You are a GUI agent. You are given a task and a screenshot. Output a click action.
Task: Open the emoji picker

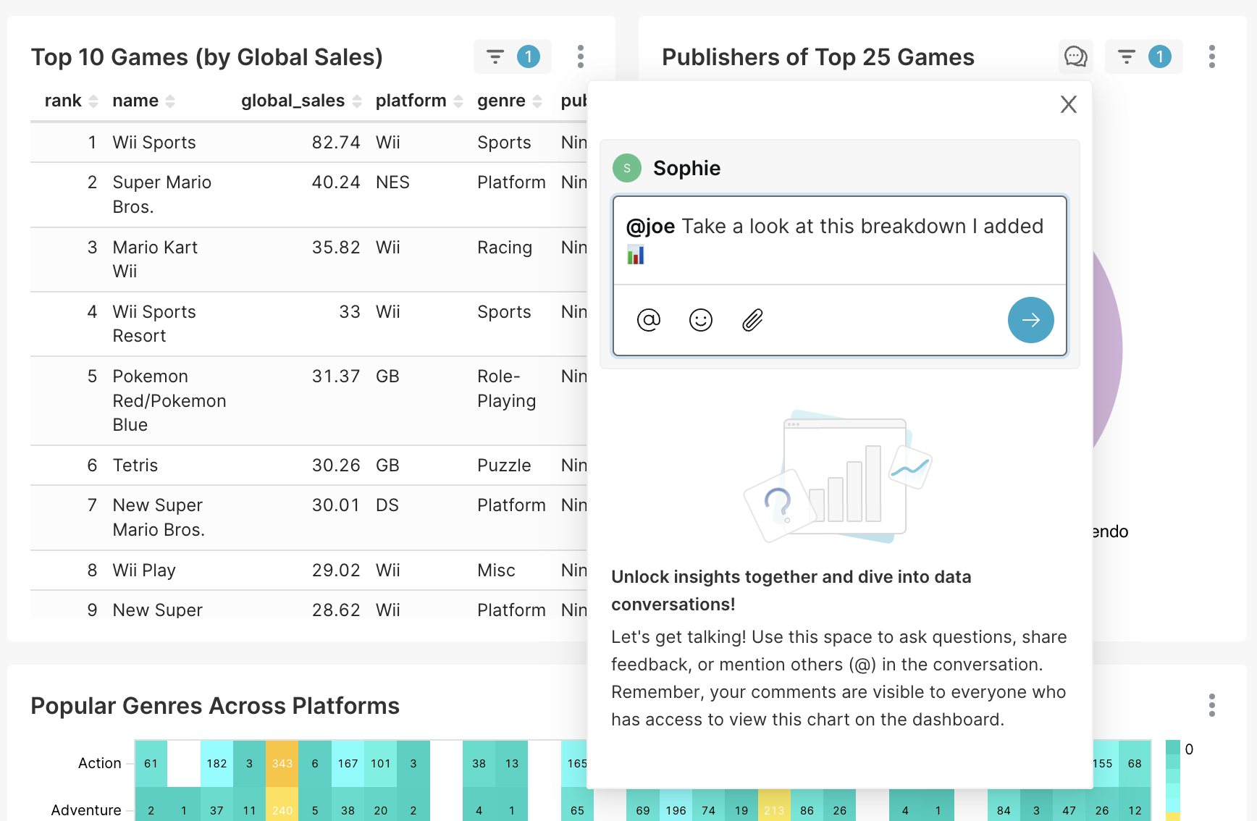click(701, 319)
